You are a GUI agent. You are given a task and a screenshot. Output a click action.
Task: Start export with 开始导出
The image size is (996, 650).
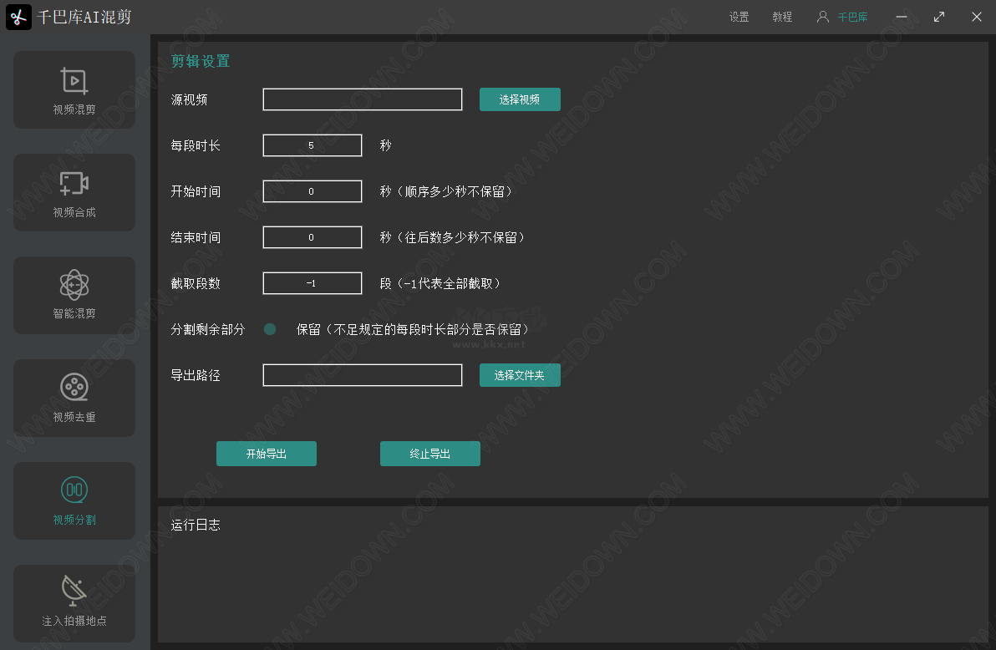pos(267,454)
